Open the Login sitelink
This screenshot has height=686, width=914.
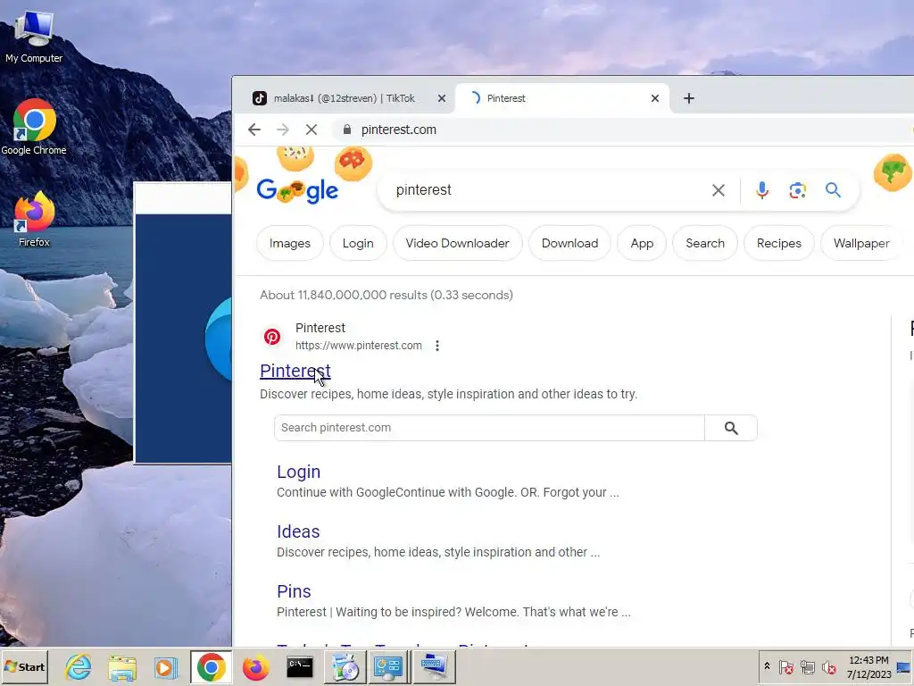pos(298,472)
